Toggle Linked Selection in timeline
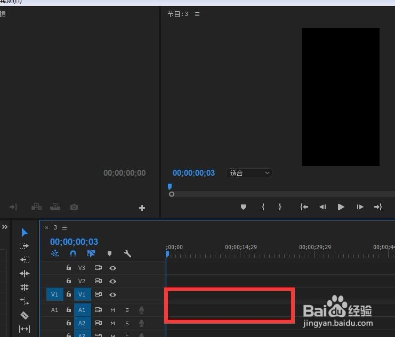The image size is (395, 337). (x=91, y=253)
